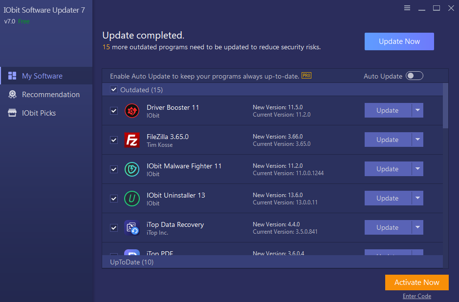Uncheck the iTop Data Recovery checkbox
This screenshot has width=459, height=302.
click(x=114, y=227)
